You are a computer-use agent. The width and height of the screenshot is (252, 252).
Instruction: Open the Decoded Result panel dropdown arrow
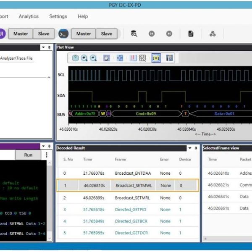point(190,148)
